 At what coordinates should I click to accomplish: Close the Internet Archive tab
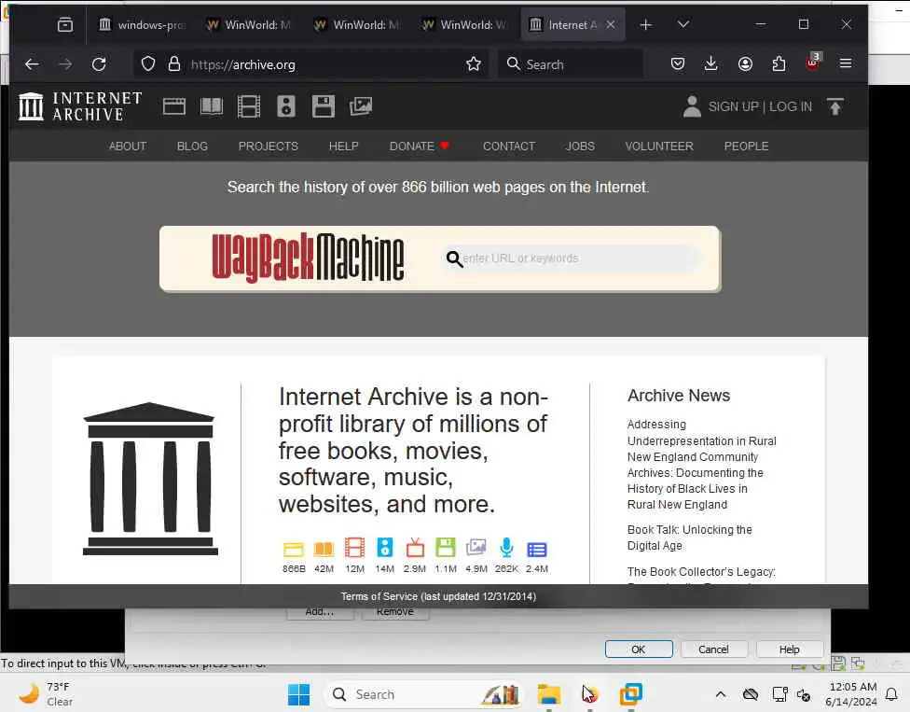point(611,24)
